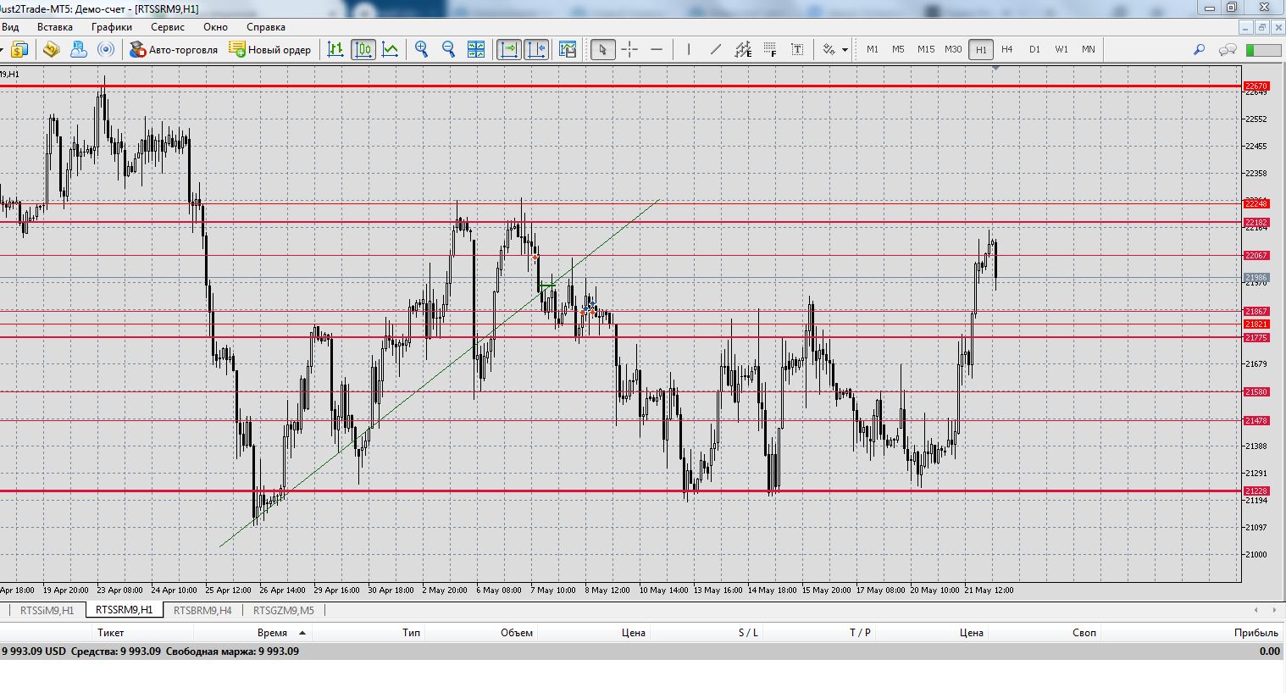The height and width of the screenshot is (693, 1286).
Task: Choose the Fibonacci retracement tool
Action: [770, 49]
